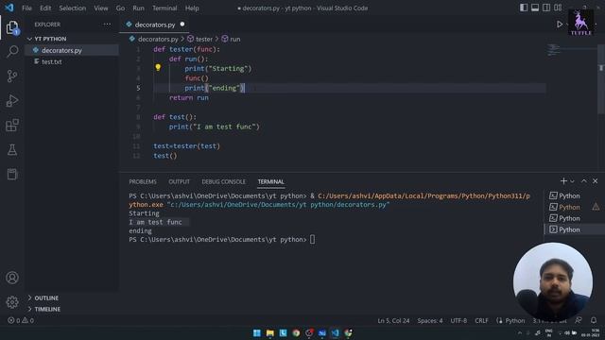The width and height of the screenshot is (605, 340).
Task: Open the Run menu
Action: 138,8
